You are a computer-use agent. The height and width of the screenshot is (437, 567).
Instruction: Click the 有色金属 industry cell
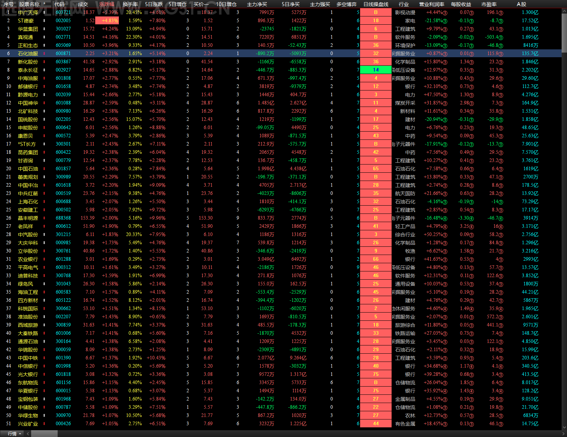coord(405,424)
